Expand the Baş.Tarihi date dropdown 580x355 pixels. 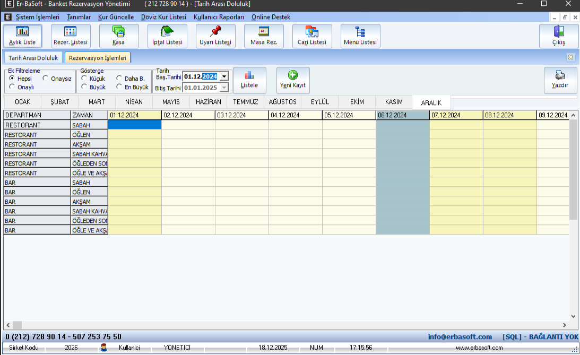[224, 76]
